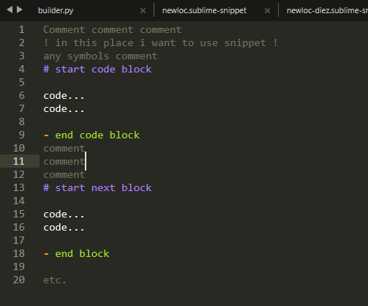Viewport: 368px width, 306px height.
Task: Select gutter line number 20
Action: (x=19, y=280)
